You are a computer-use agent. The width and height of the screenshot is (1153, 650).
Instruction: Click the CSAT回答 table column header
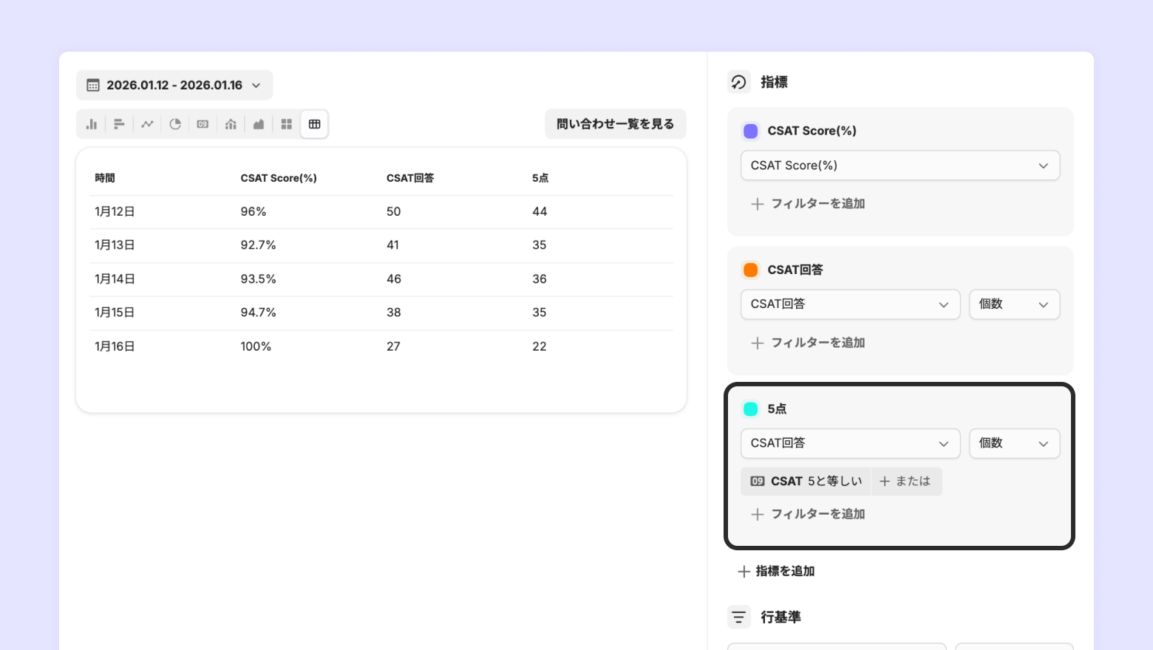point(410,178)
